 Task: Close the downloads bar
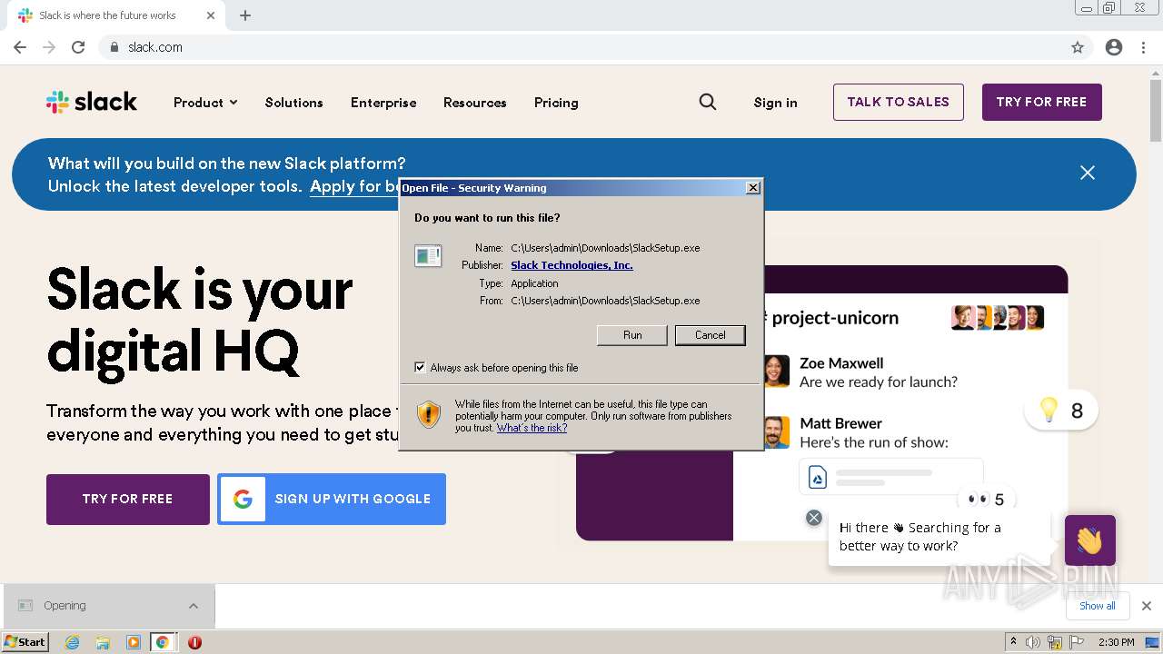1147,606
